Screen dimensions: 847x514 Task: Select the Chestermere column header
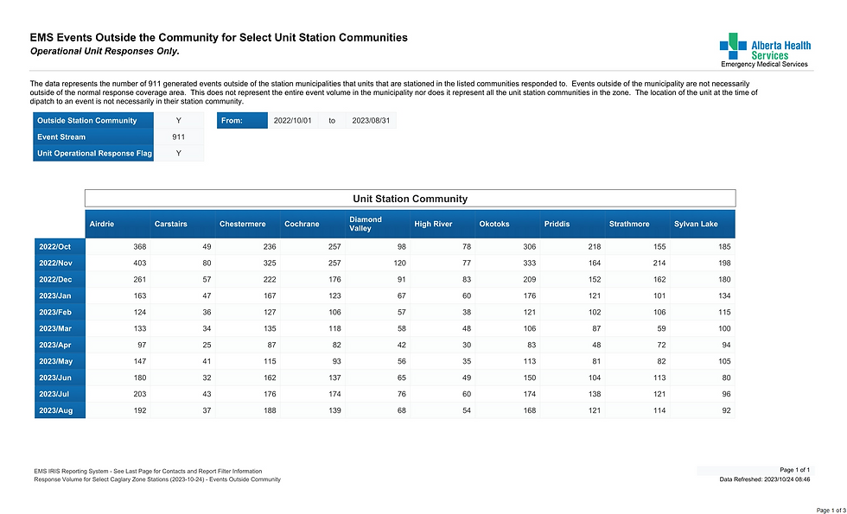pos(241,225)
